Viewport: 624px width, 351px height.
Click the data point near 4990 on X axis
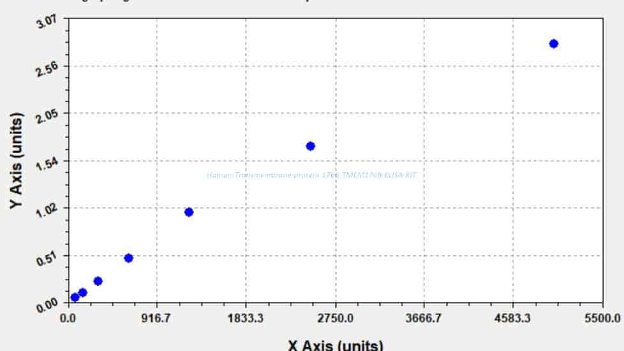pyautogui.click(x=554, y=44)
